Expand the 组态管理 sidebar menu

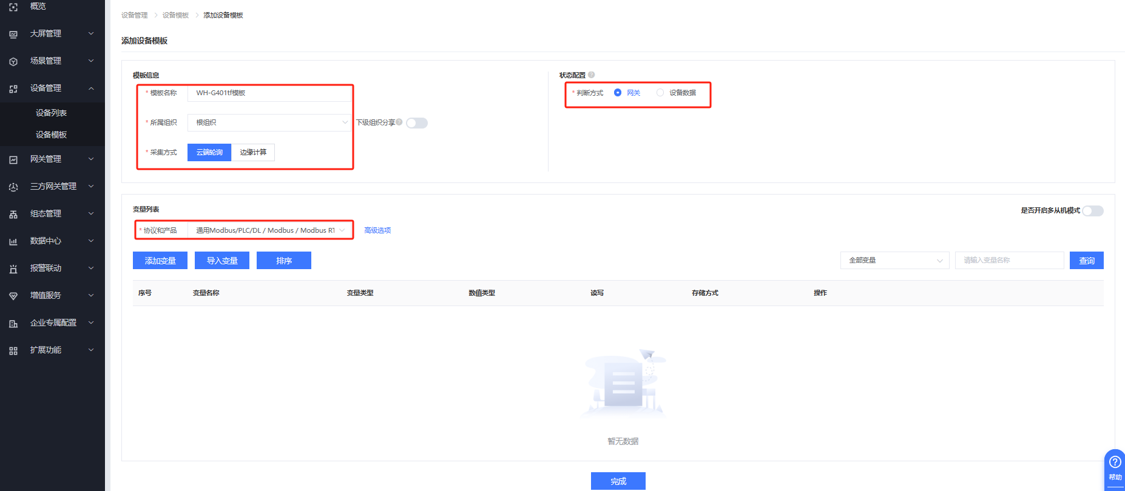[x=52, y=214]
